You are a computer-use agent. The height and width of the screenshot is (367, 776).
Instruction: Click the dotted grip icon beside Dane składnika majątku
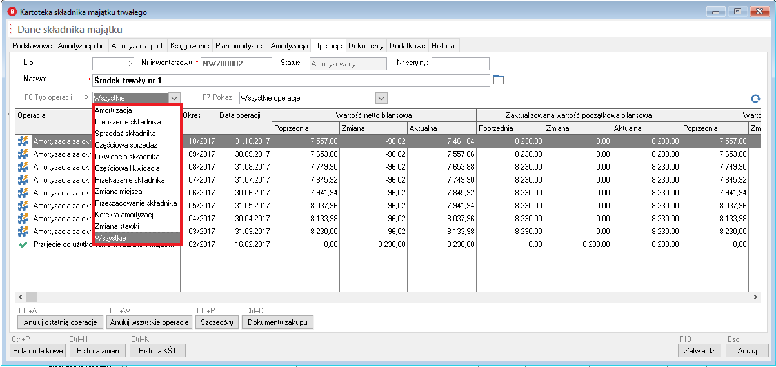[10, 29]
